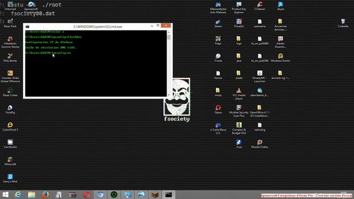Close the cmd.exe window
Screen dimensions: 354x199
click(166, 26)
